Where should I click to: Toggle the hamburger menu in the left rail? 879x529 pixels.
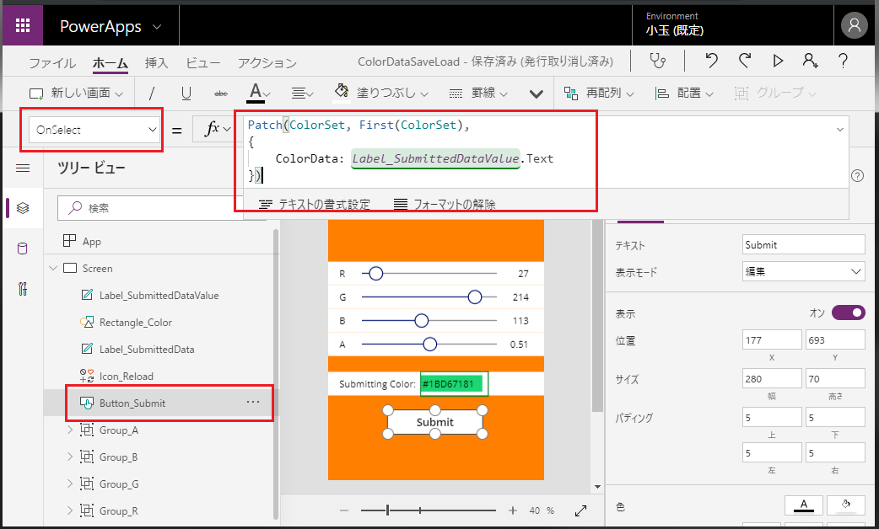(23, 168)
